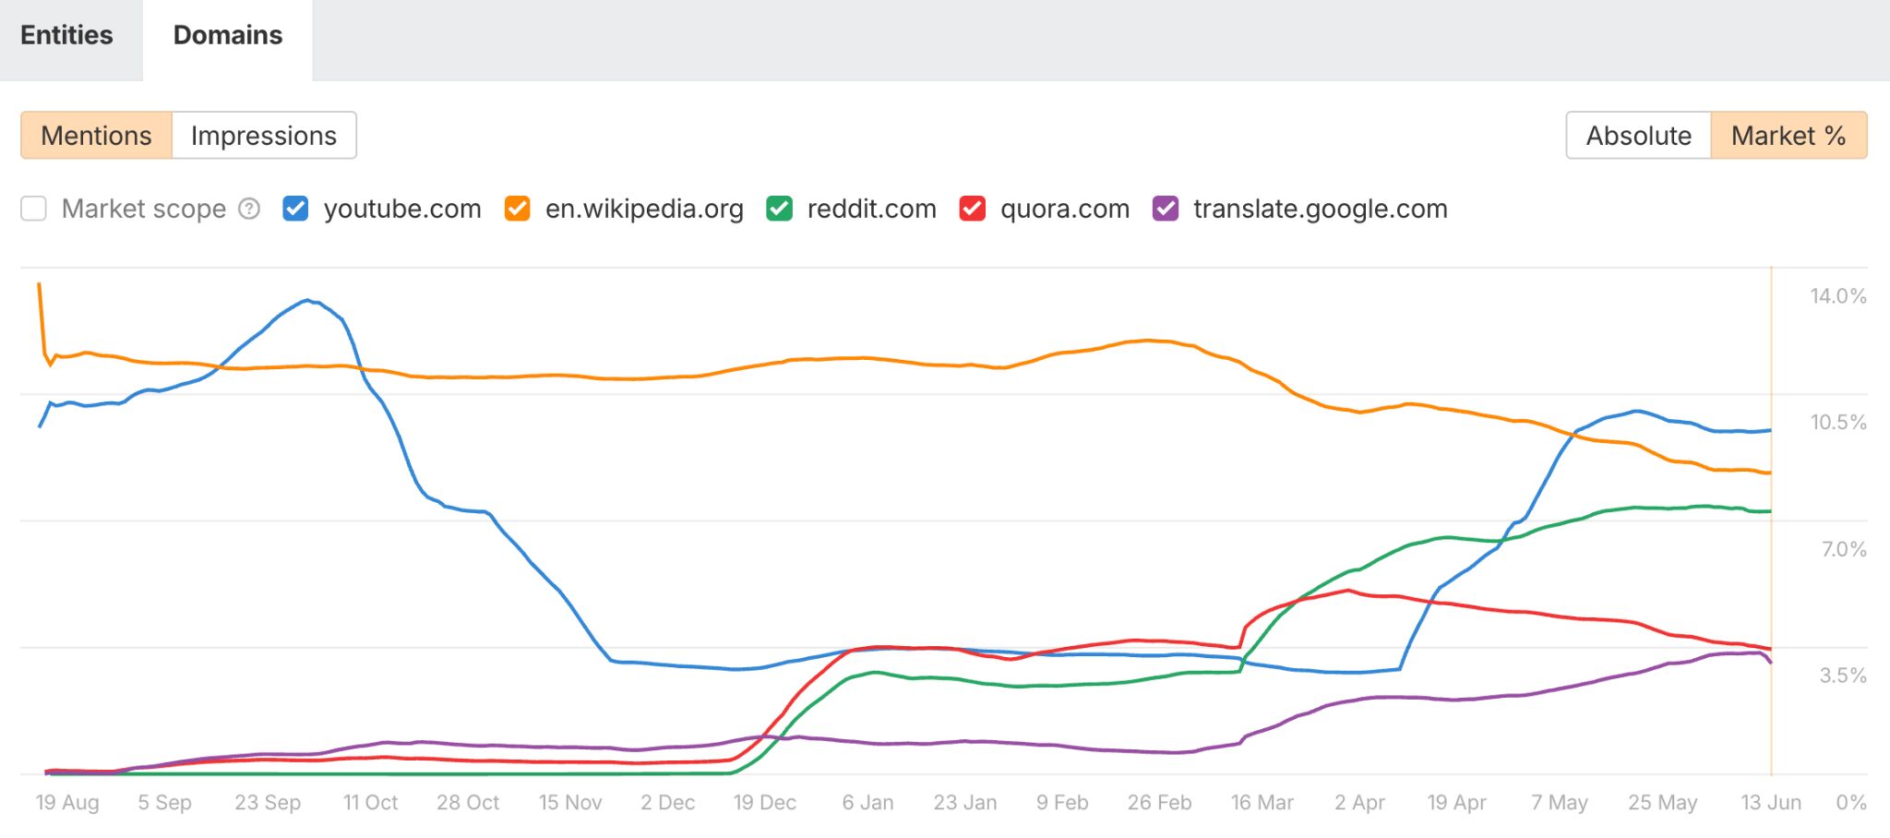Switch to the Impressions metric

[x=263, y=135]
